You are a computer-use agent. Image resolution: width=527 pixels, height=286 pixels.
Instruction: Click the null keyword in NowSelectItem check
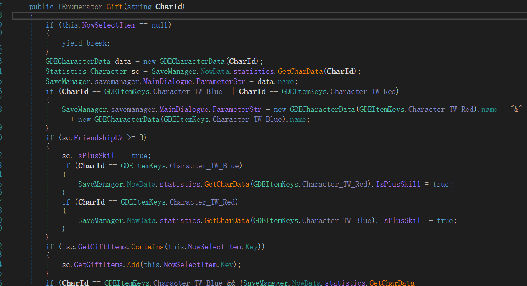coord(159,25)
